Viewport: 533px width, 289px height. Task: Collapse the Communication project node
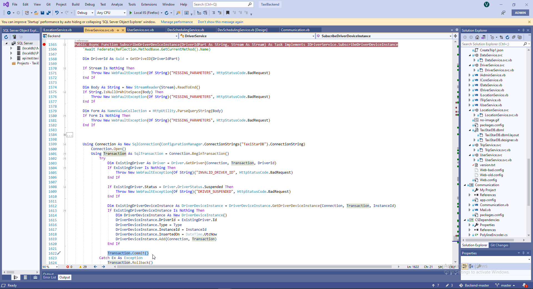[465, 185]
